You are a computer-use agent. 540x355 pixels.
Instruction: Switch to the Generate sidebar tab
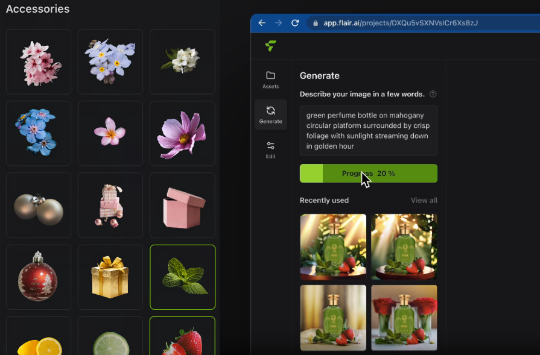(x=271, y=115)
